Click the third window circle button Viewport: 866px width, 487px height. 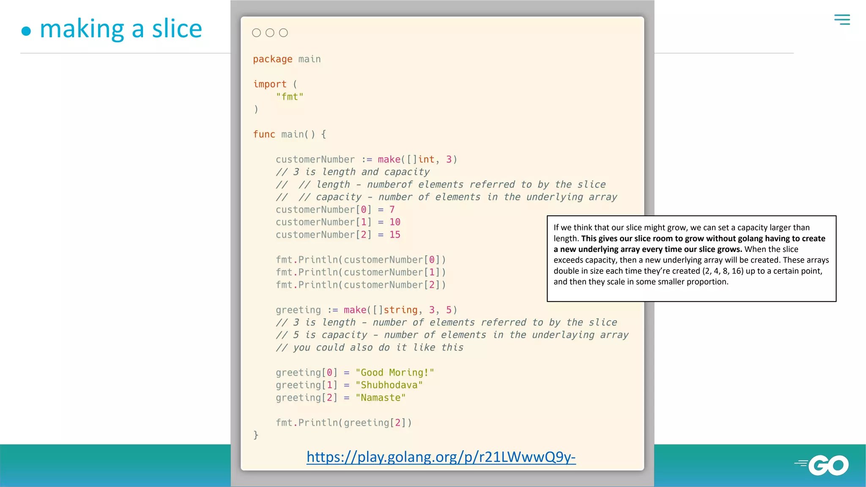283,33
